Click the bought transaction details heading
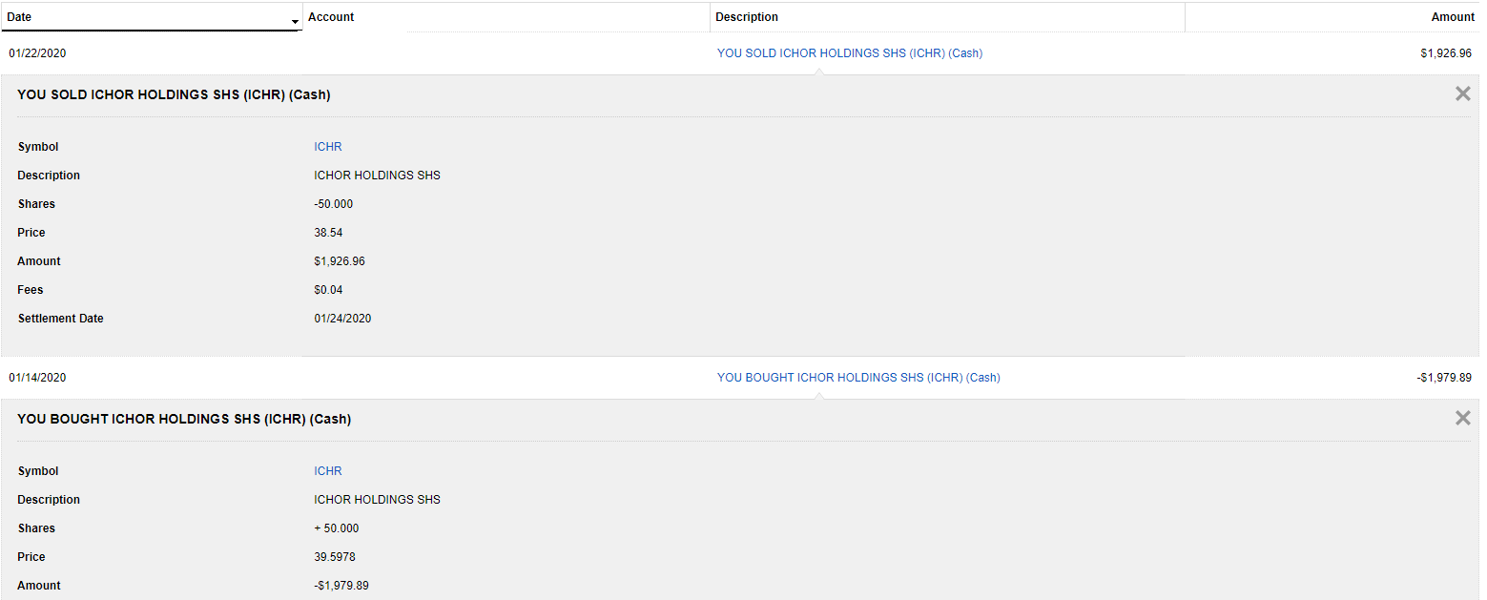Viewport: 1487px width, 600px height. pos(184,419)
